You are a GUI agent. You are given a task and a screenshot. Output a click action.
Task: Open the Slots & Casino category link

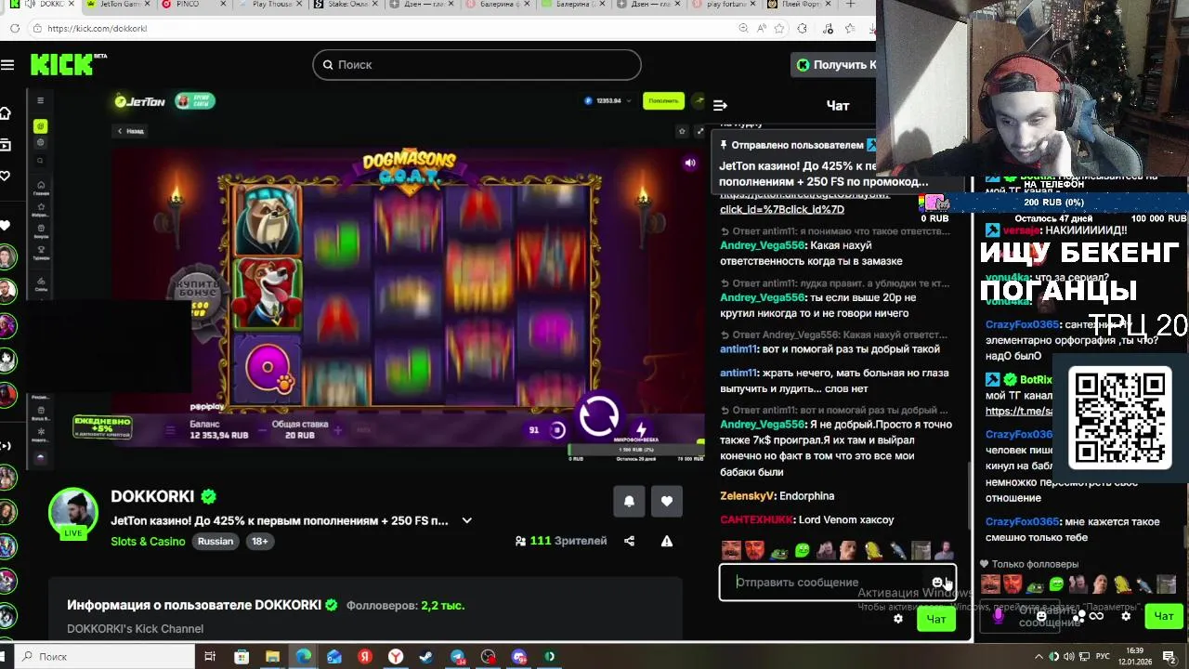[148, 541]
